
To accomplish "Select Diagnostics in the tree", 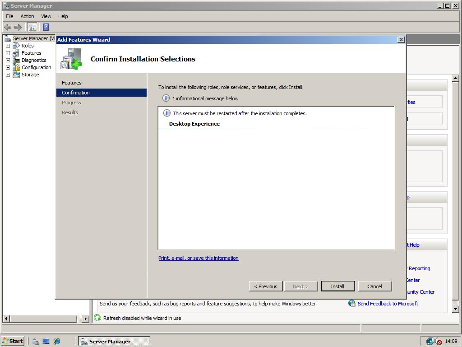I will coord(34,60).
